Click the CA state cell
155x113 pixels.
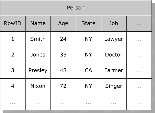[x=88, y=70]
